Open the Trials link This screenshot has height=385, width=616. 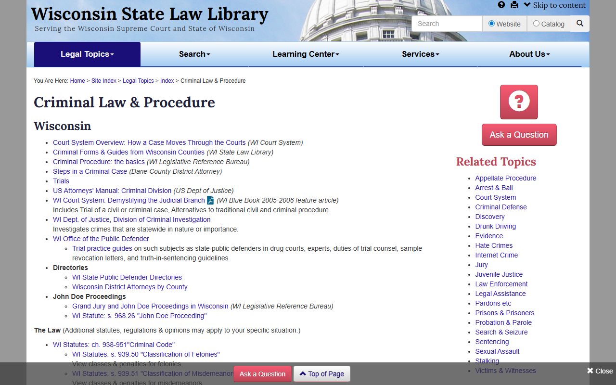pyautogui.click(x=61, y=181)
